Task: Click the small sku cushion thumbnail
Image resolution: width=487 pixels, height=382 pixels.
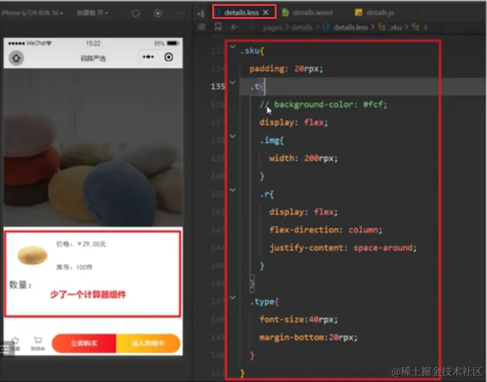Action: point(32,255)
